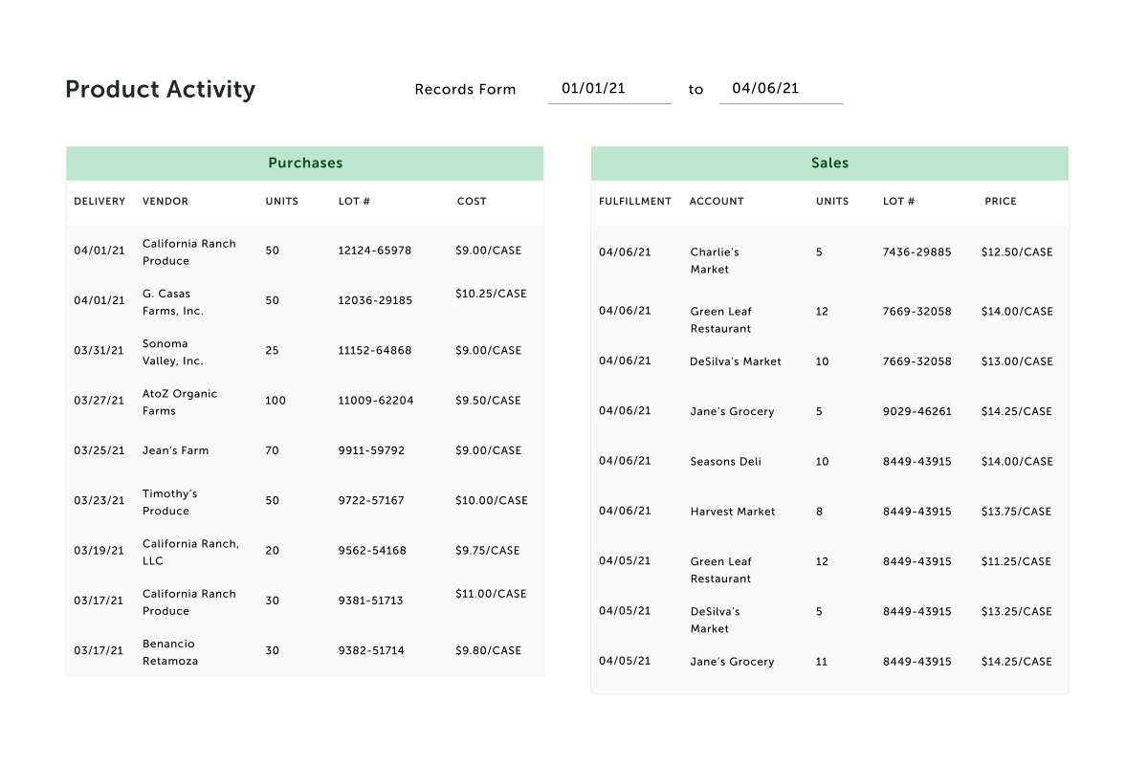The width and height of the screenshot is (1148, 765).
Task: Click the Charlie's Market account name
Action: point(714,260)
